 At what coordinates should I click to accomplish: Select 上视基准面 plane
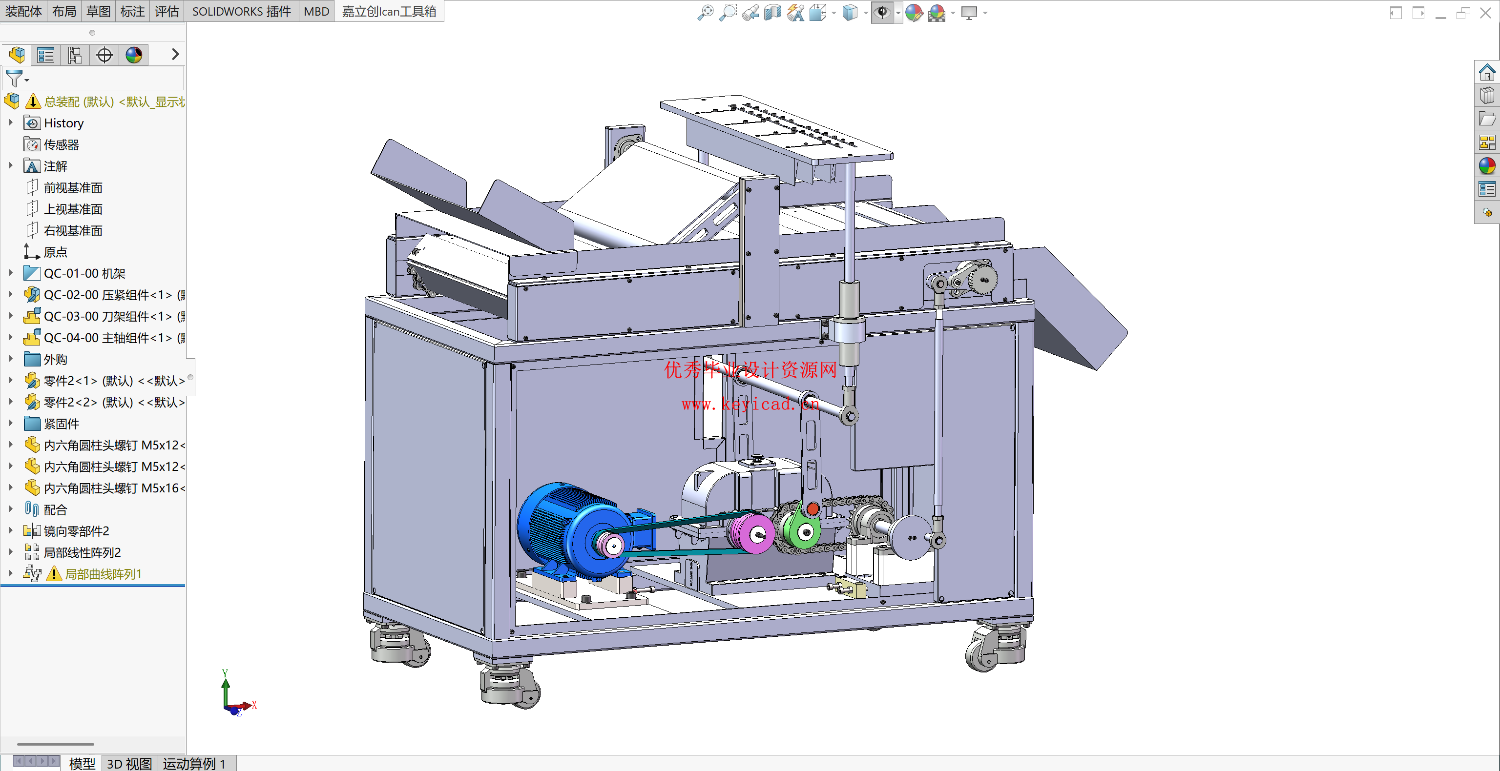(x=64, y=209)
